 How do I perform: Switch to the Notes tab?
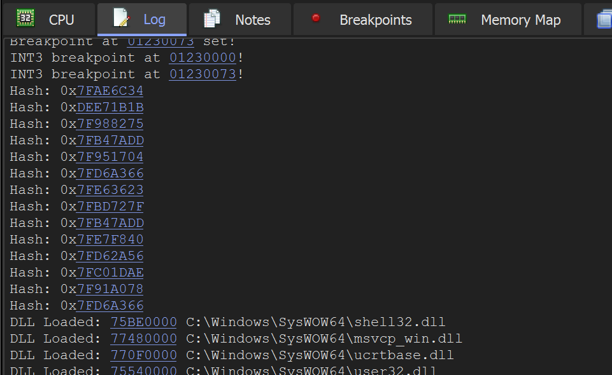239,20
